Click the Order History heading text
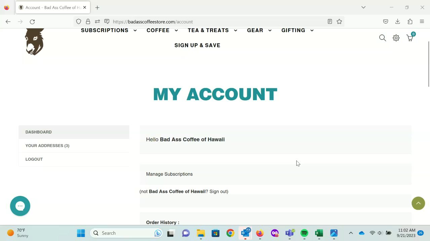The height and width of the screenshot is (241, 430). click(x=163, y=223)
